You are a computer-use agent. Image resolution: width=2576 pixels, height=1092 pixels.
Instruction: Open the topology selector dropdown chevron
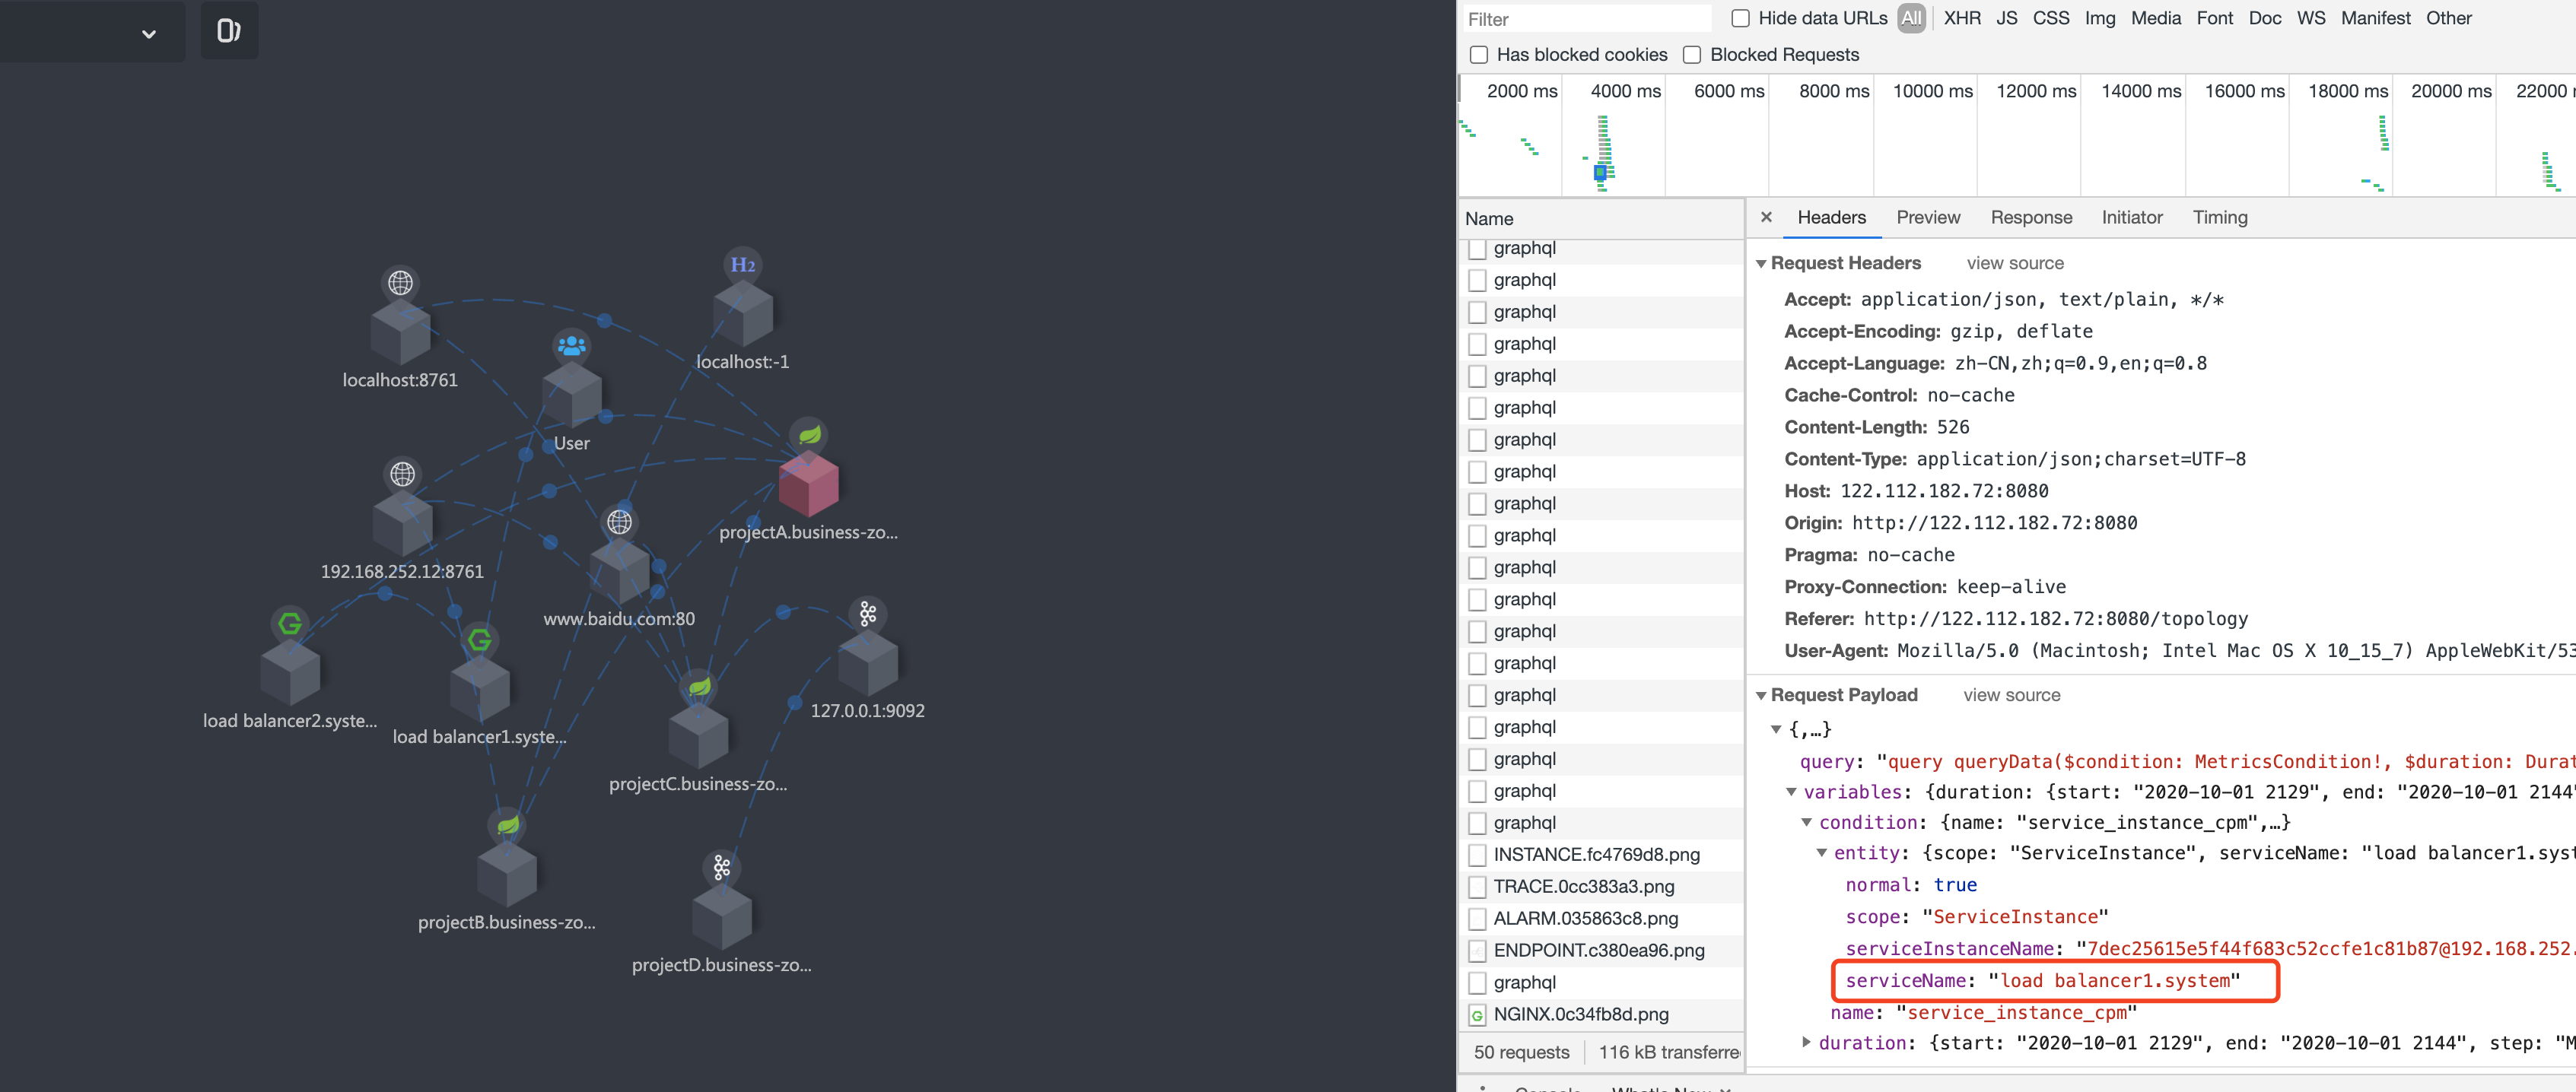pyautogui.click(x=149, y=34)
